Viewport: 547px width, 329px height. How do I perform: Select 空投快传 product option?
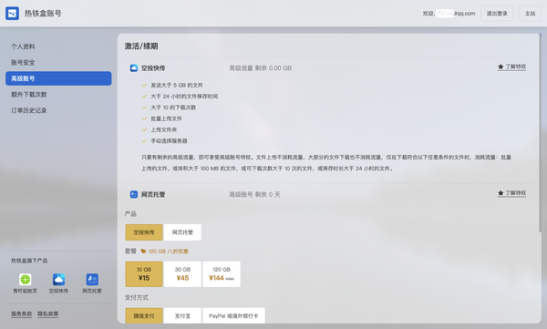144,232
